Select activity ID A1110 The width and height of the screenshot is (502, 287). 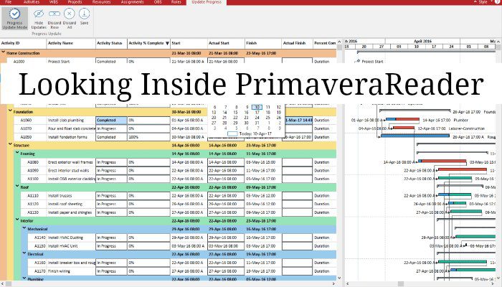[33, 195]
